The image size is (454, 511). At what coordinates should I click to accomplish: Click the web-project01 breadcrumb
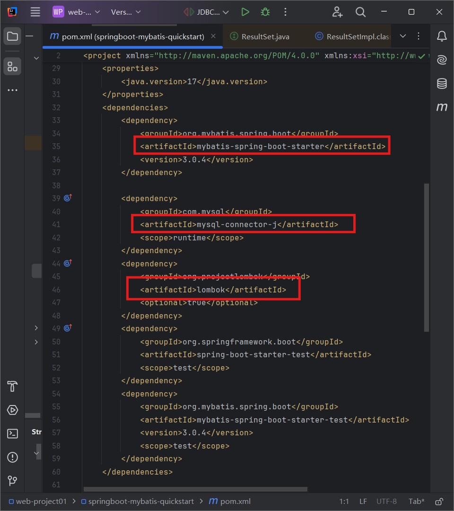tap(38, 501)
